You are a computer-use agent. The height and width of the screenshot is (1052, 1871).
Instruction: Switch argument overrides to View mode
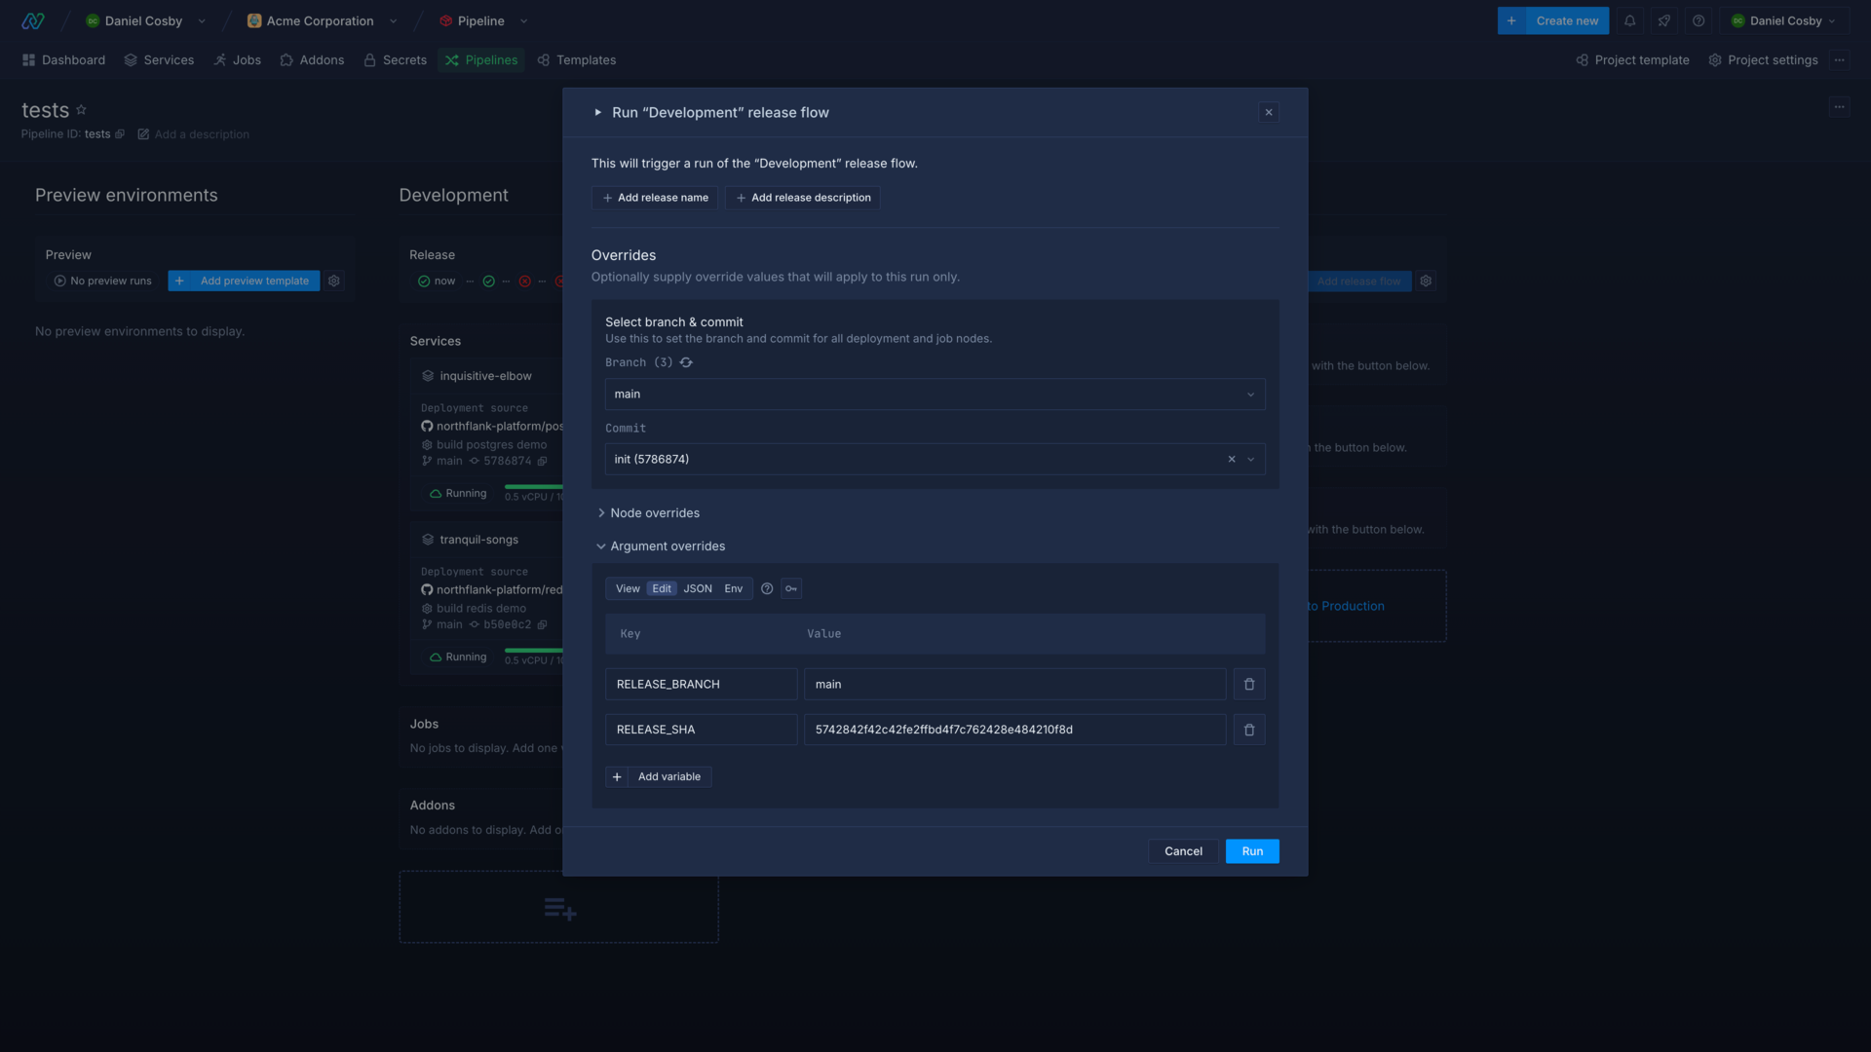click(628, 588)
